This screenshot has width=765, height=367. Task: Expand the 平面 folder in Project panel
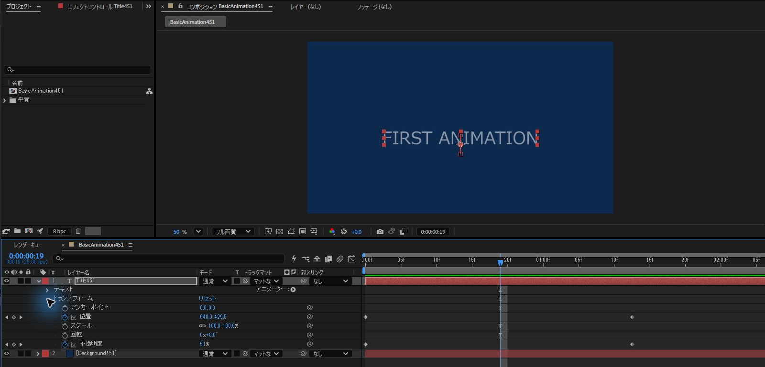[x=5, y=100]
